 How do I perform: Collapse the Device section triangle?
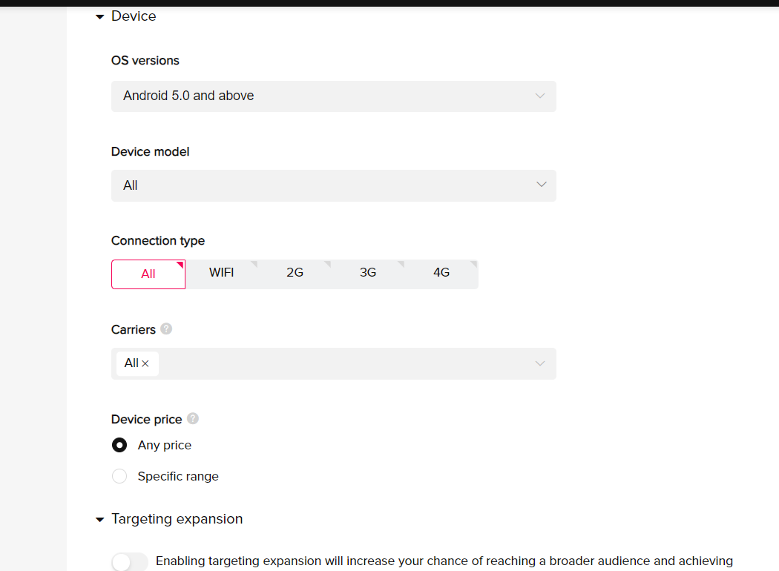click(100, 17)
